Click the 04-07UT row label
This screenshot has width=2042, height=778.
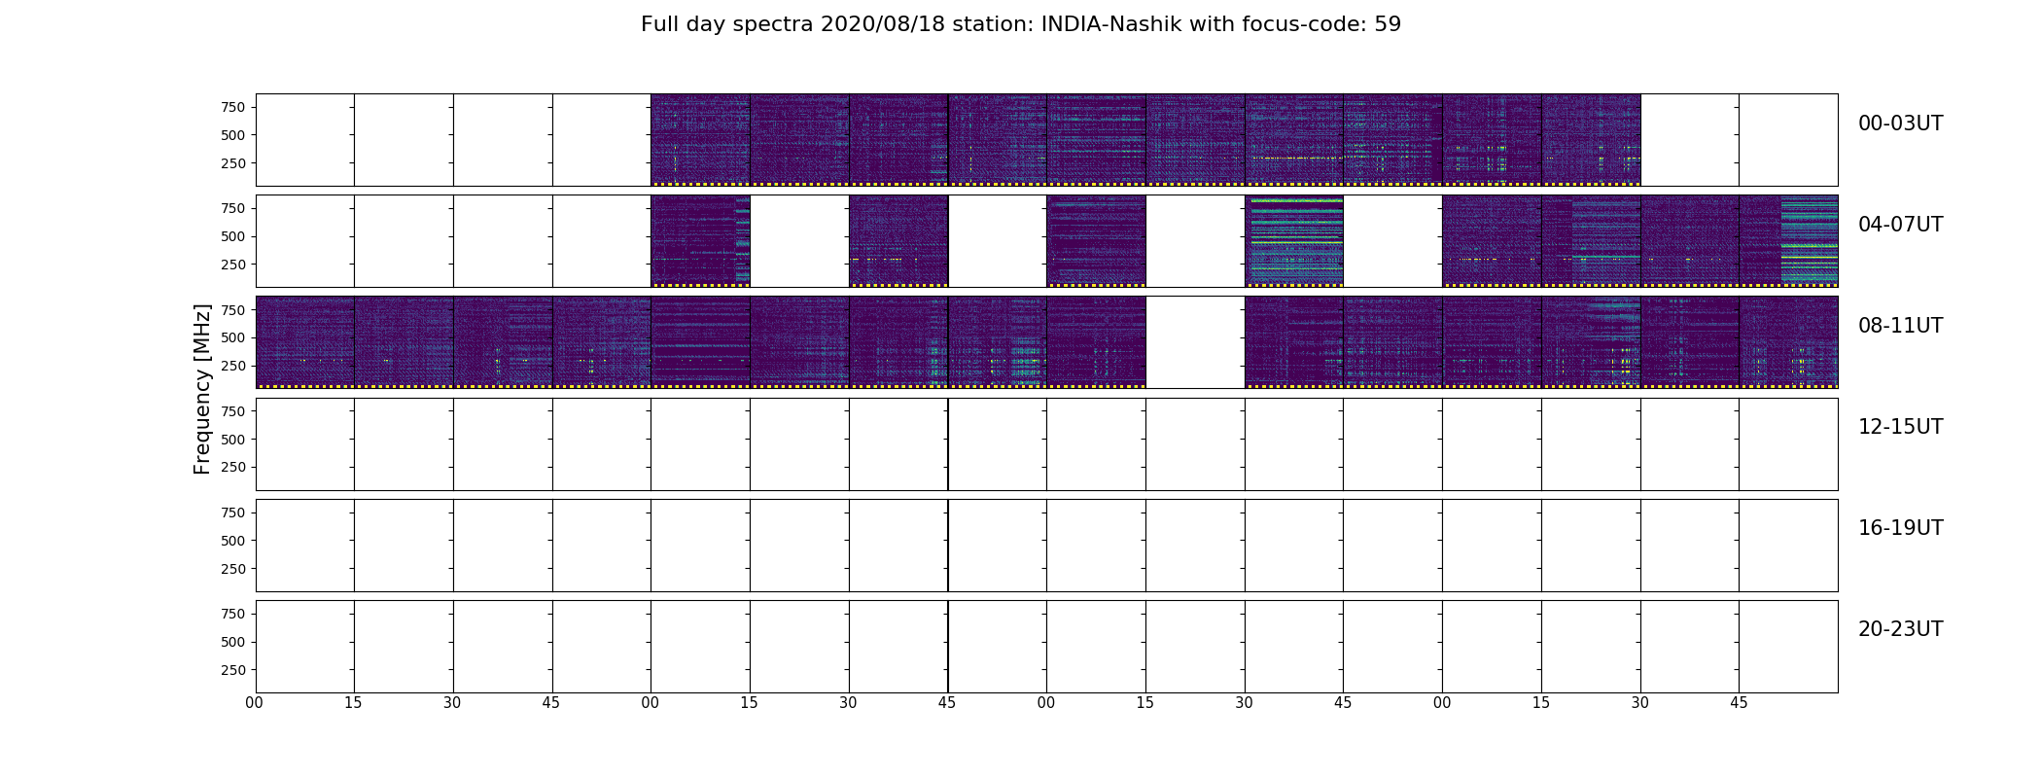point(1900,225)
